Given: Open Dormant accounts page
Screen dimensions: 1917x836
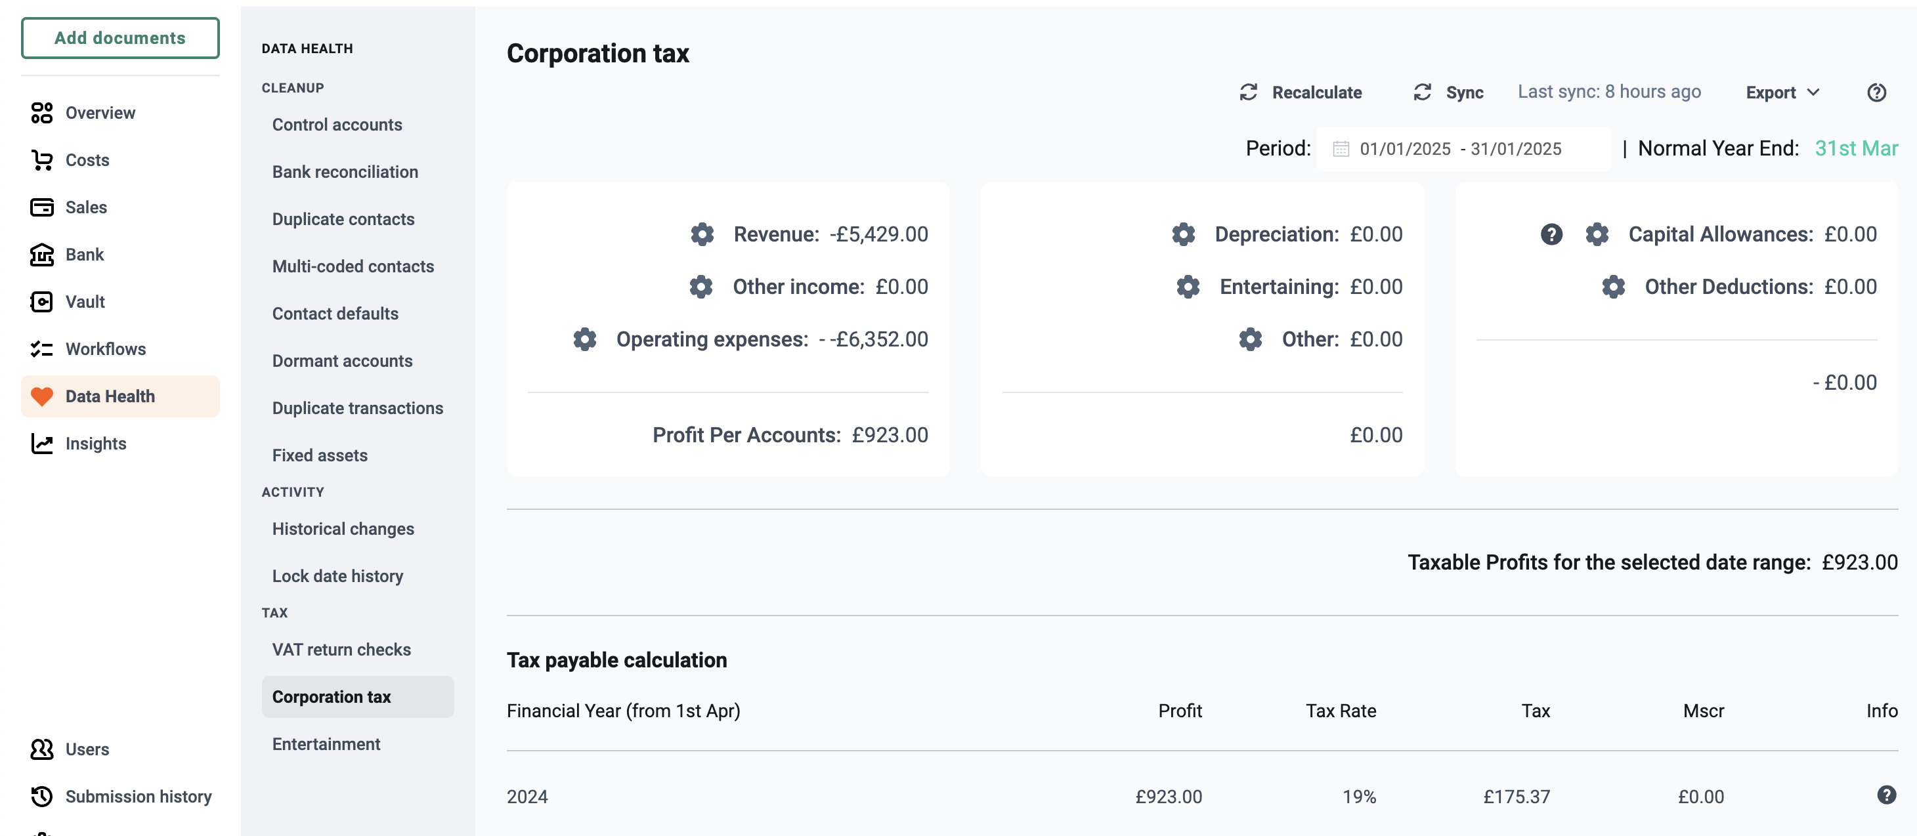Looking at the screenshot, I should point(342,361).
